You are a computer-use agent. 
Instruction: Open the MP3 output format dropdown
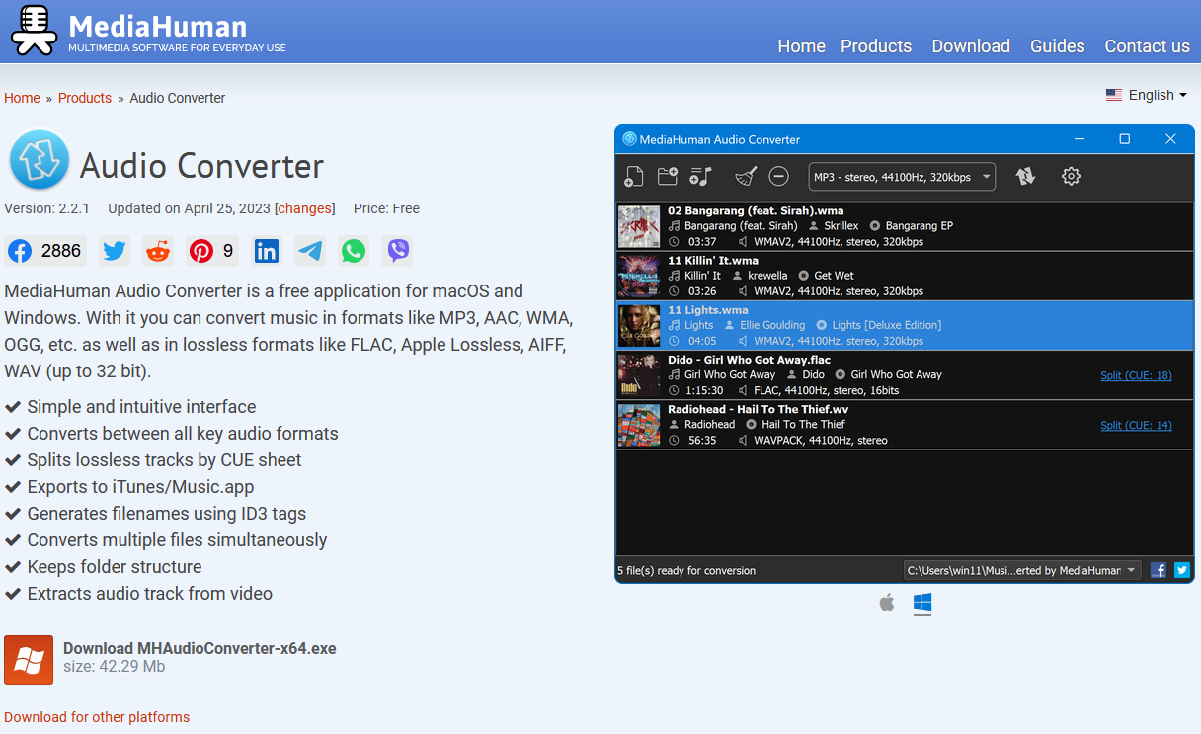tap(902, 177)
